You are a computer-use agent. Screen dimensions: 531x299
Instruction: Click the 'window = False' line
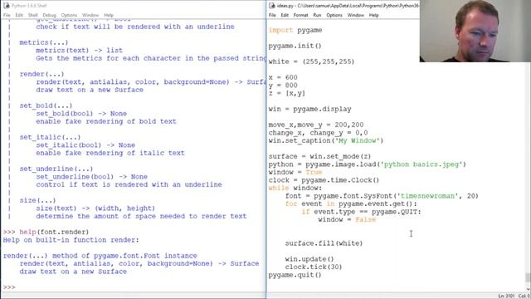pyautogui.click(x=347, y=219)
